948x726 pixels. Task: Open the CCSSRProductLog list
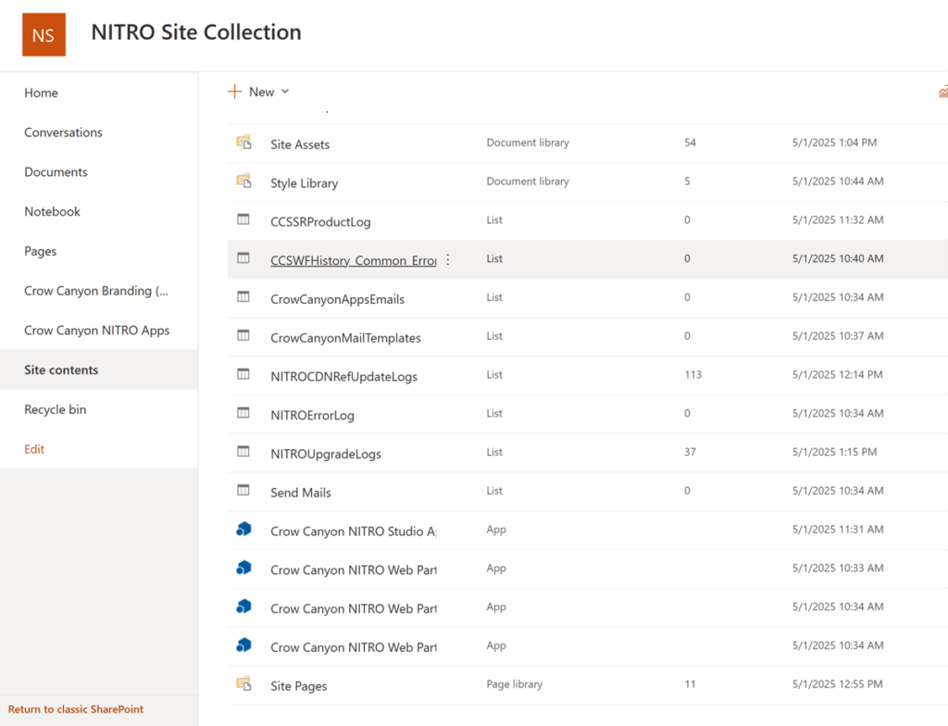pyautogui.click(x=320, y=222)
